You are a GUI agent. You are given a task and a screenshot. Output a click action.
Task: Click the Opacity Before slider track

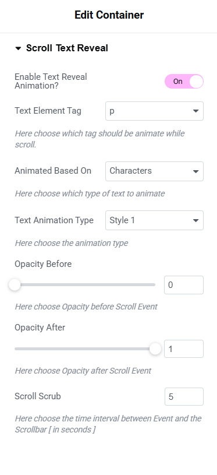click(x=85, y=285)
